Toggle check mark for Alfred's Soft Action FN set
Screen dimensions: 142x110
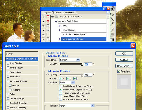44,17
